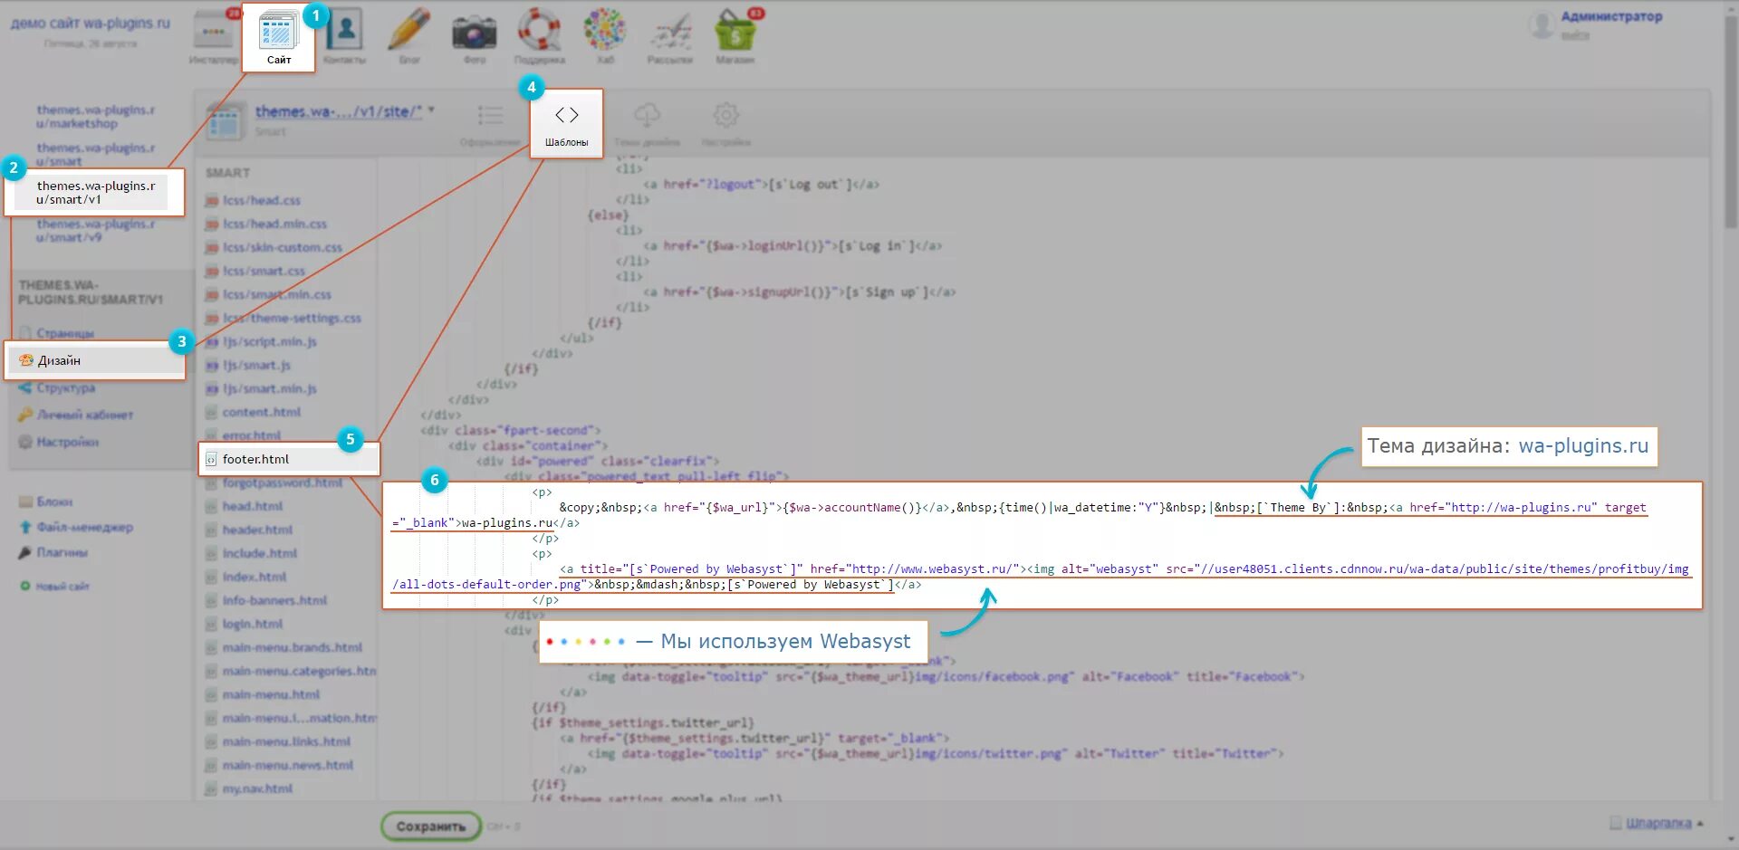Open !js/script.min.js file
Viewport: 1739px width, 850px height.
pos(270,341)
